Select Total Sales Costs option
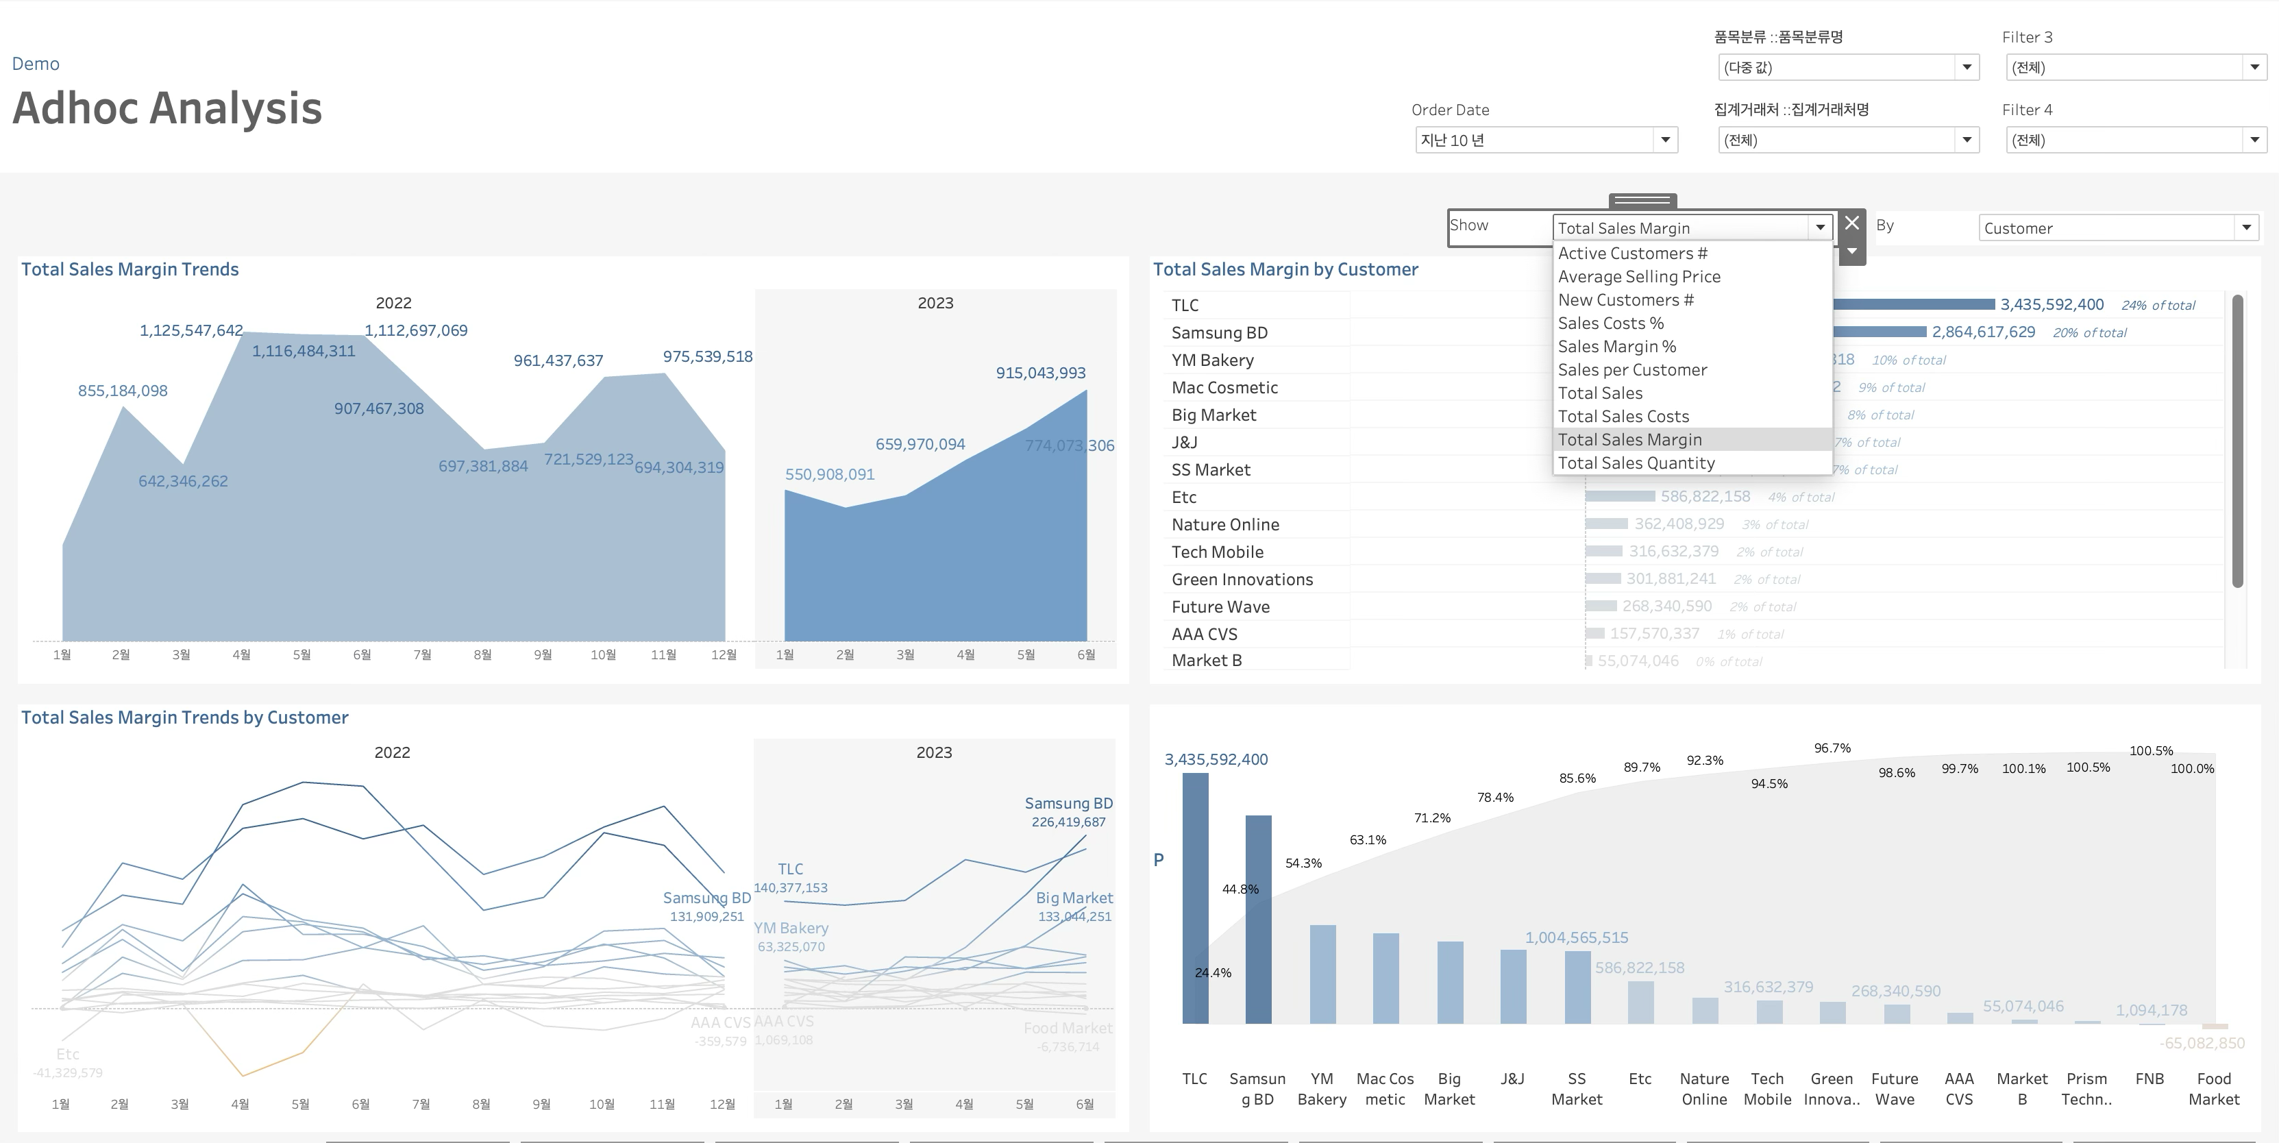 1623,417
